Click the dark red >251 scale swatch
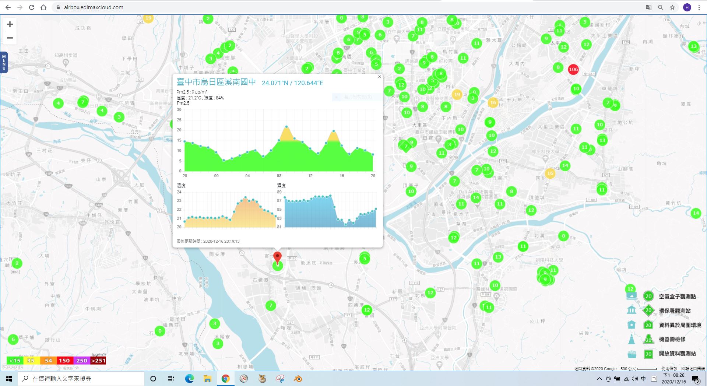Image resolution: width=707 pixels, height=386 pixels. (98, 361)
